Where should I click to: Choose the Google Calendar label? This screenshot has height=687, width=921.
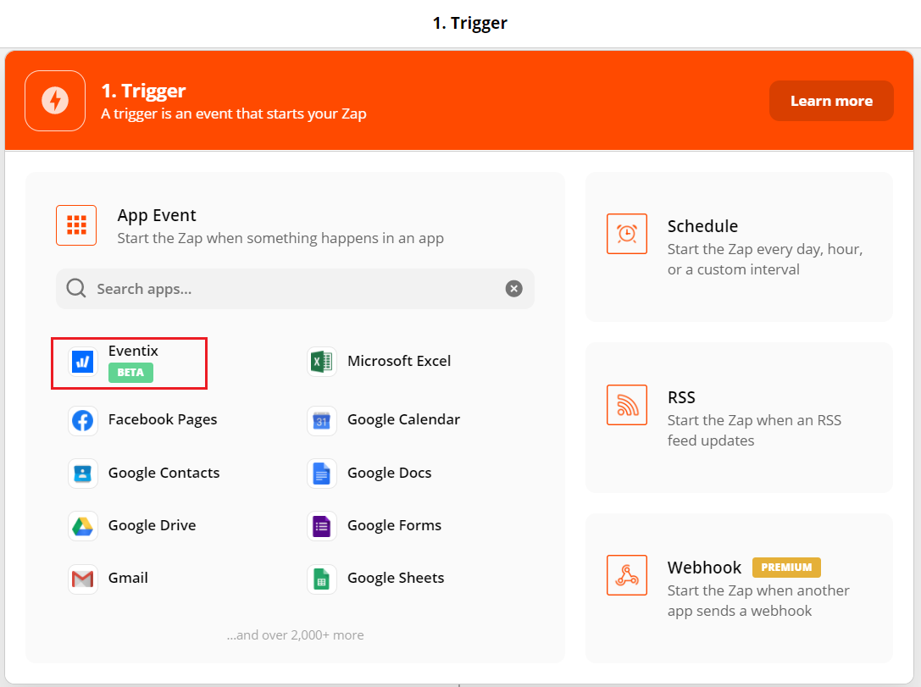pos(404,419)
